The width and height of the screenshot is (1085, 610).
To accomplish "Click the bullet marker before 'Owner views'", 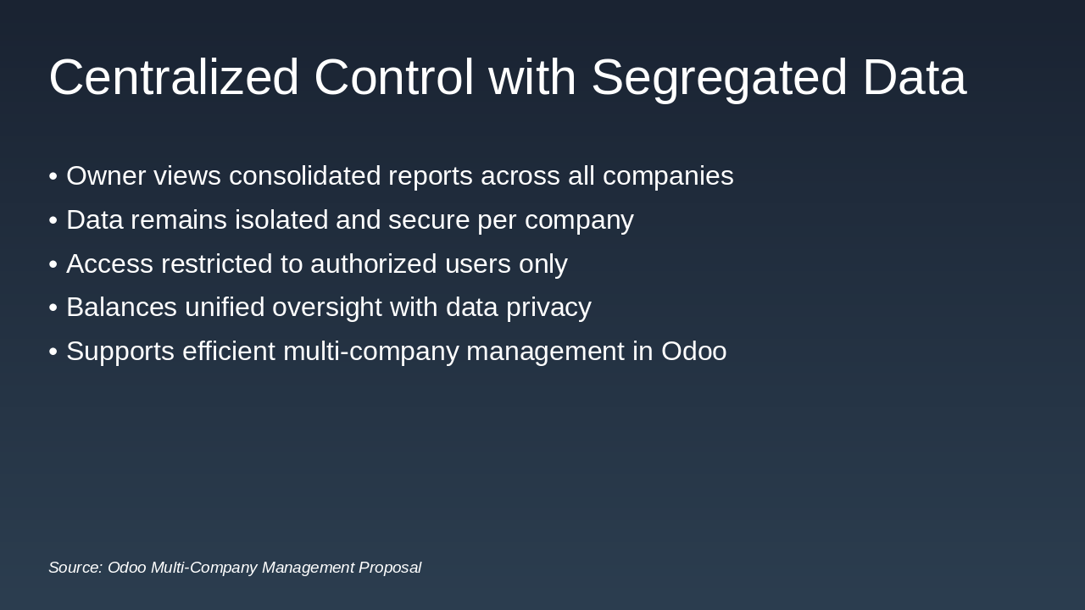I will coord(53,176).
